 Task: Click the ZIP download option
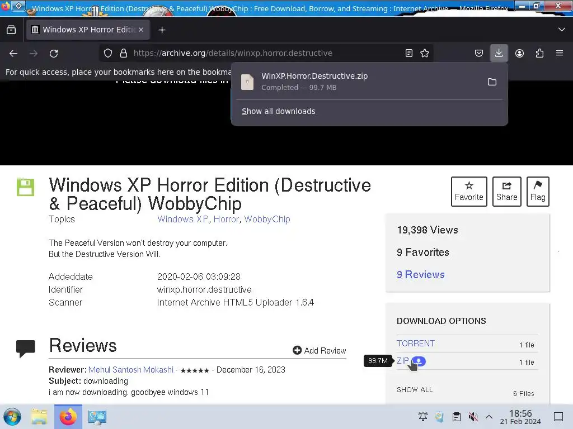tap(403, 361)
